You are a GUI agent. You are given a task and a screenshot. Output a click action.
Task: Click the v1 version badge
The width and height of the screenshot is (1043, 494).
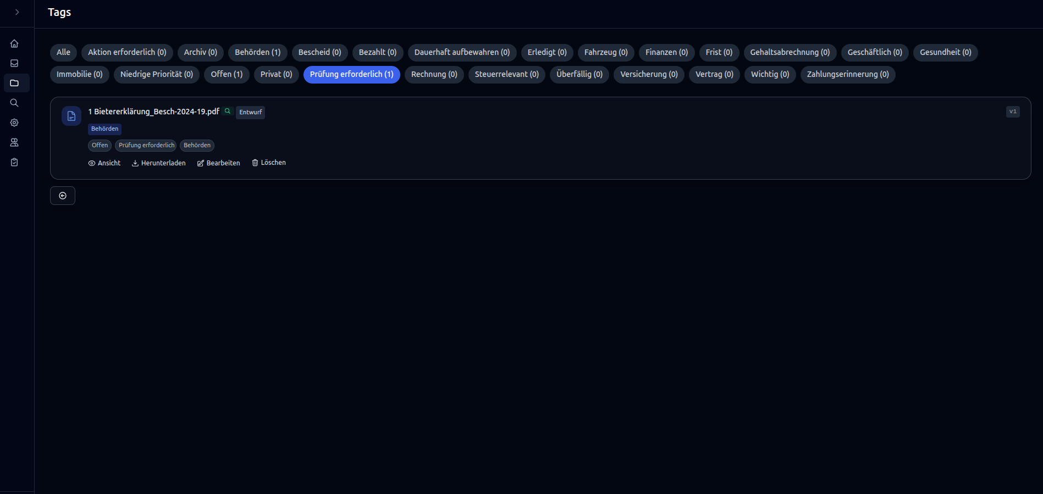1013,112
